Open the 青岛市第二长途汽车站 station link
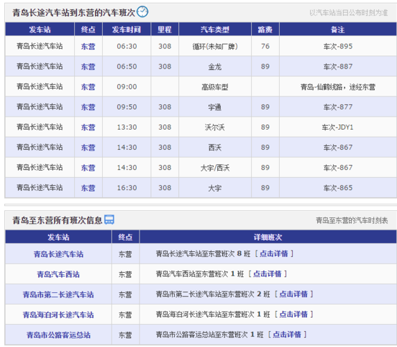397x347 pixels. pos(58,294)
